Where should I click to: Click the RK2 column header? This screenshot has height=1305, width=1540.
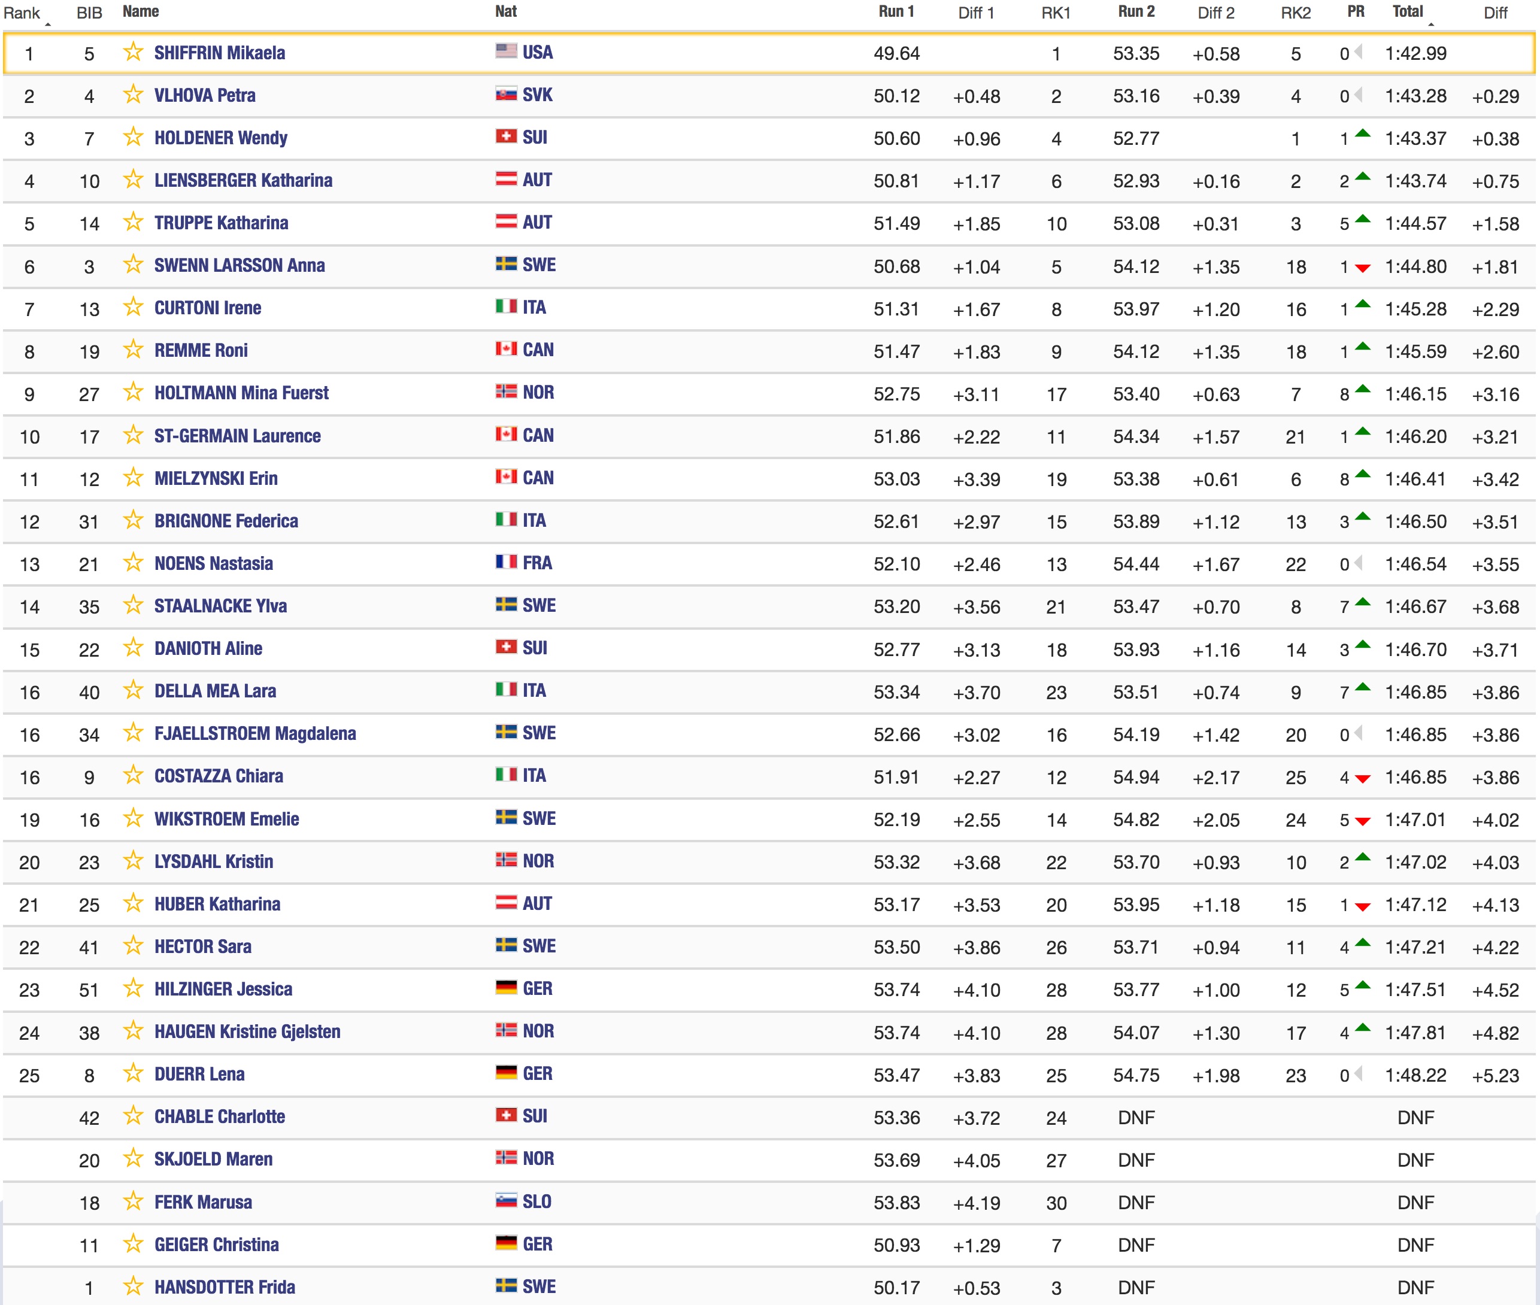pos(1296,13)
